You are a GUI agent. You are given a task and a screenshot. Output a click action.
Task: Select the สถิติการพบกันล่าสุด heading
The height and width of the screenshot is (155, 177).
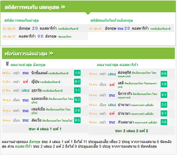pyautogui.click(x=22, y=20)
